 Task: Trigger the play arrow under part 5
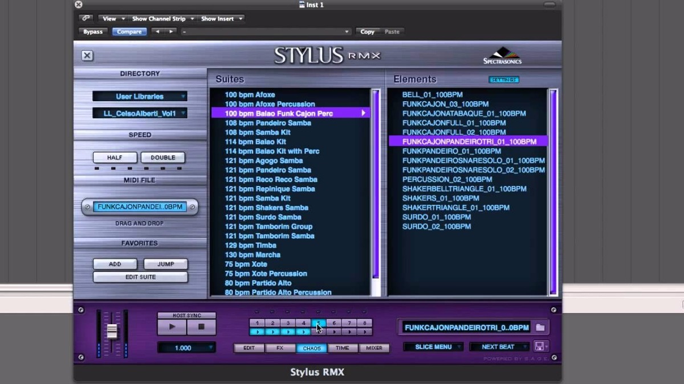click(x=319, y=332)
